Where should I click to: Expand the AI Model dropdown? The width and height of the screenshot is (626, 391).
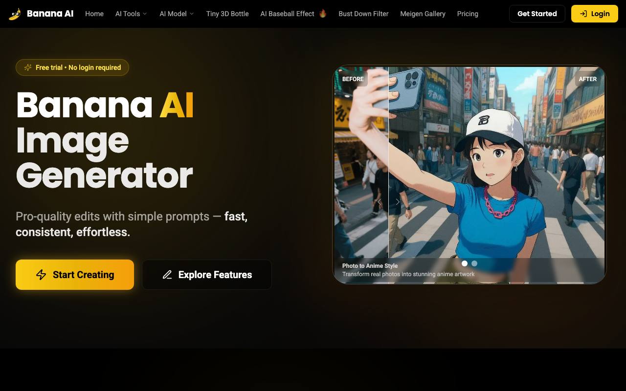point(177,14)
